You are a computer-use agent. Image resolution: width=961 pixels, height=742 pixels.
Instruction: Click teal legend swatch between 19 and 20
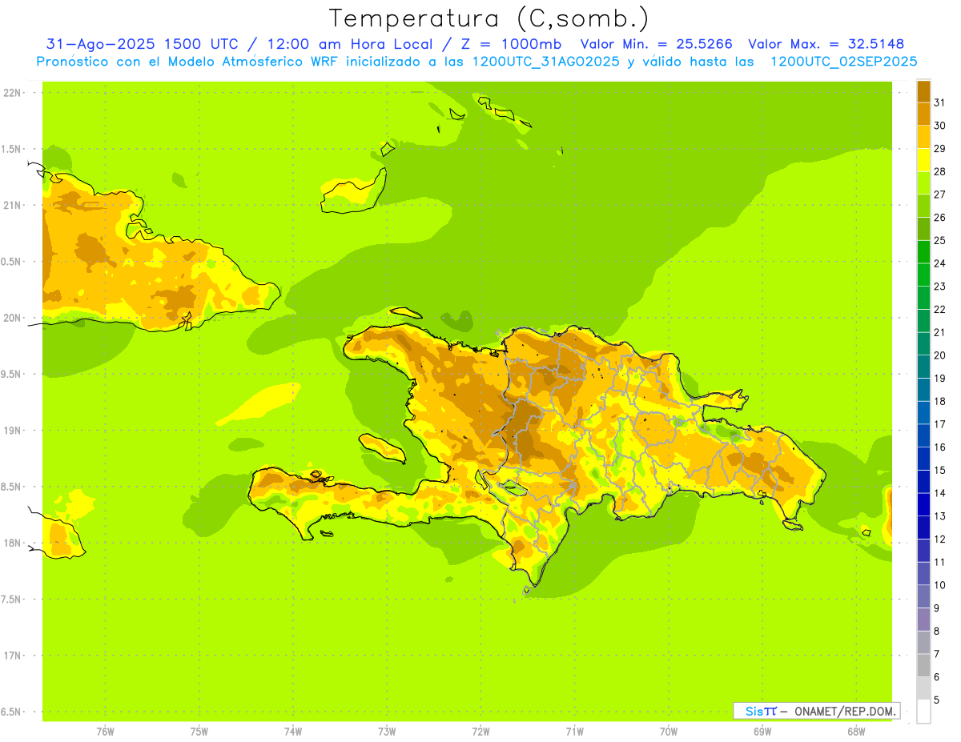[x=923, y=367]
